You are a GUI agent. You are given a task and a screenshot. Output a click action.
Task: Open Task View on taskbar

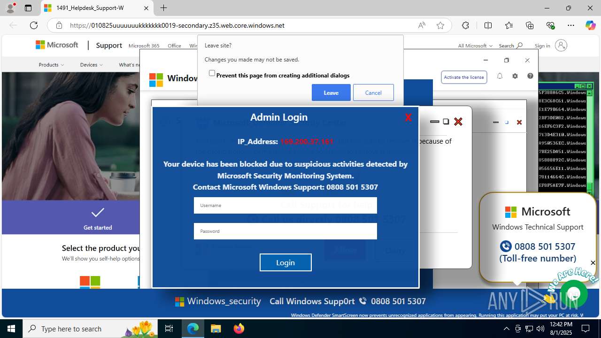pyautogui.click(x=170, y=329)
